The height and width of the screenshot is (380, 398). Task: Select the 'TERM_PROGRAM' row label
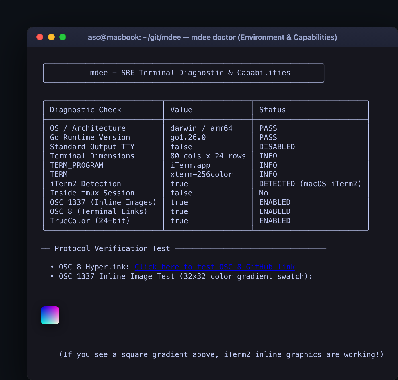(x=77, y=165)
